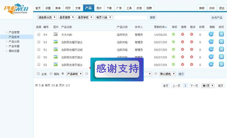Open modify icon for product 50

(221, 57)
